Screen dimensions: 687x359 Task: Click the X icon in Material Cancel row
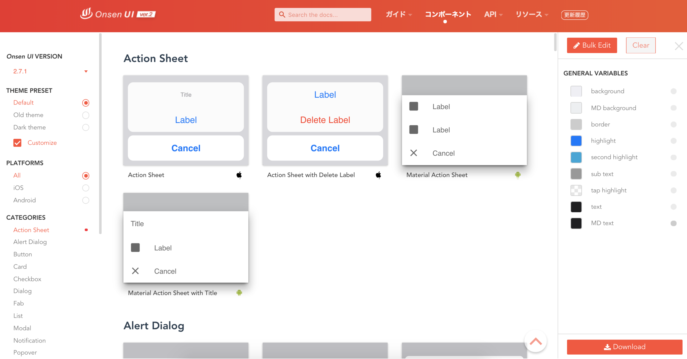point(414,153)
